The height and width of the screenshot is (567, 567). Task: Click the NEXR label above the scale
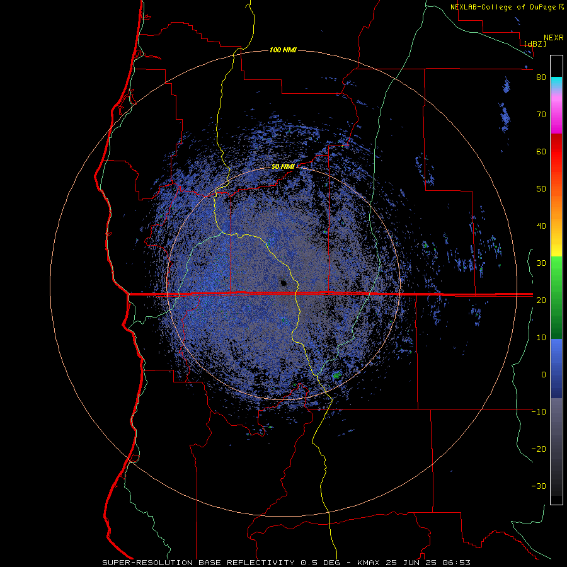tap(553, 38)
